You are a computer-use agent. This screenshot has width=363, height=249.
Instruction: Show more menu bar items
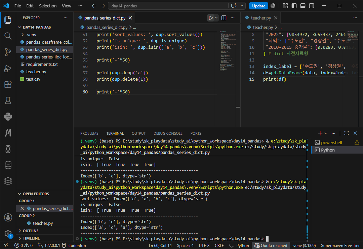[80, 6]
